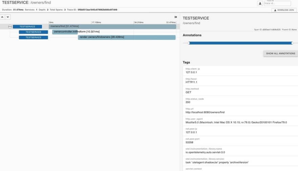Focus the Trace ID search field
The height and width of the screenshot is (171, 298).
pyautogui.click(x=277, y=3)
